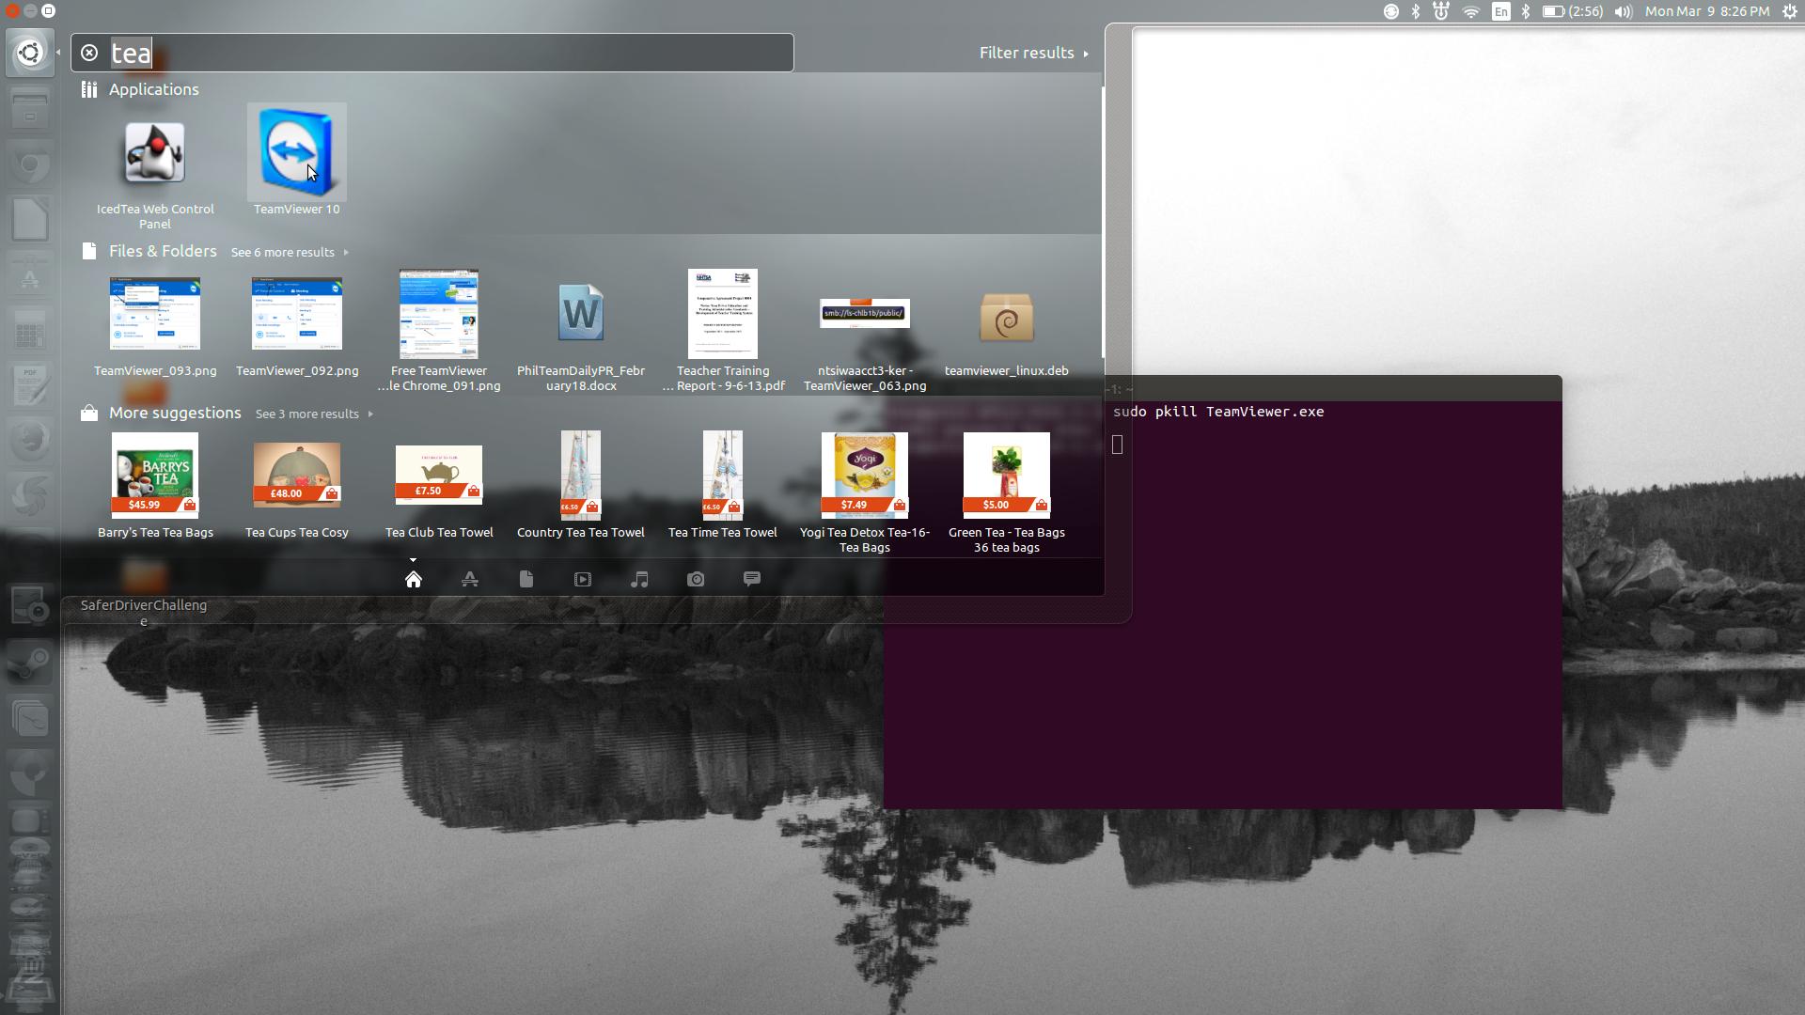Expand See 6 more results in Files & Folders
1805x1015 pixels.
pyautogui.click(x=290, y=252)
